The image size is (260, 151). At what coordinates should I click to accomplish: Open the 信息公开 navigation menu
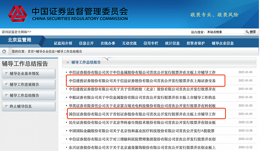click(x=86, y=43)
